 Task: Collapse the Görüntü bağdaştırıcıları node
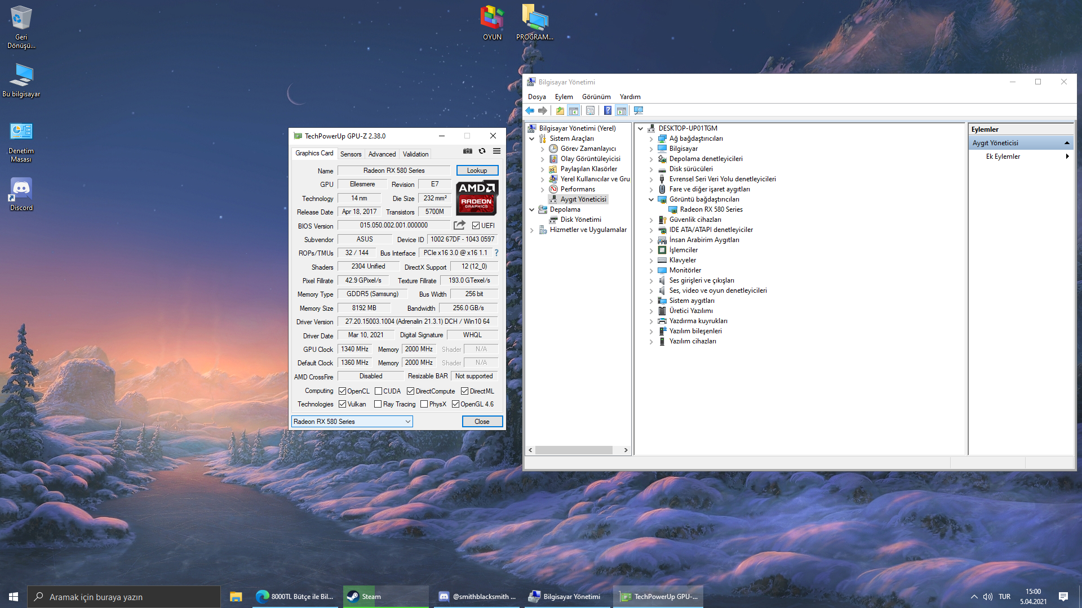(x=651, y=199)
